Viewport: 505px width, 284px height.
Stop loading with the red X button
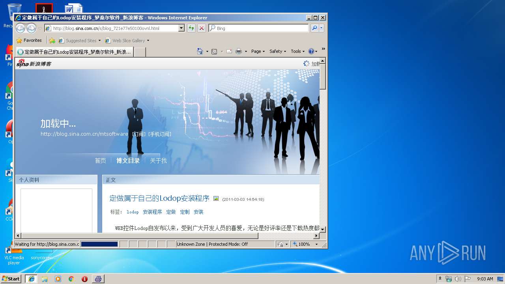point(202,28)
